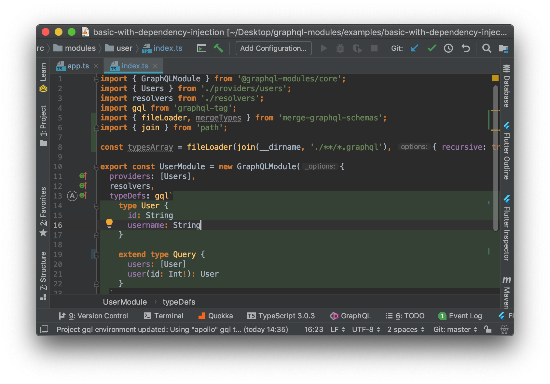Screen dimensions: 550x384
Task: Click the Git Update Project arrow
Action: [x=415, y=48]
